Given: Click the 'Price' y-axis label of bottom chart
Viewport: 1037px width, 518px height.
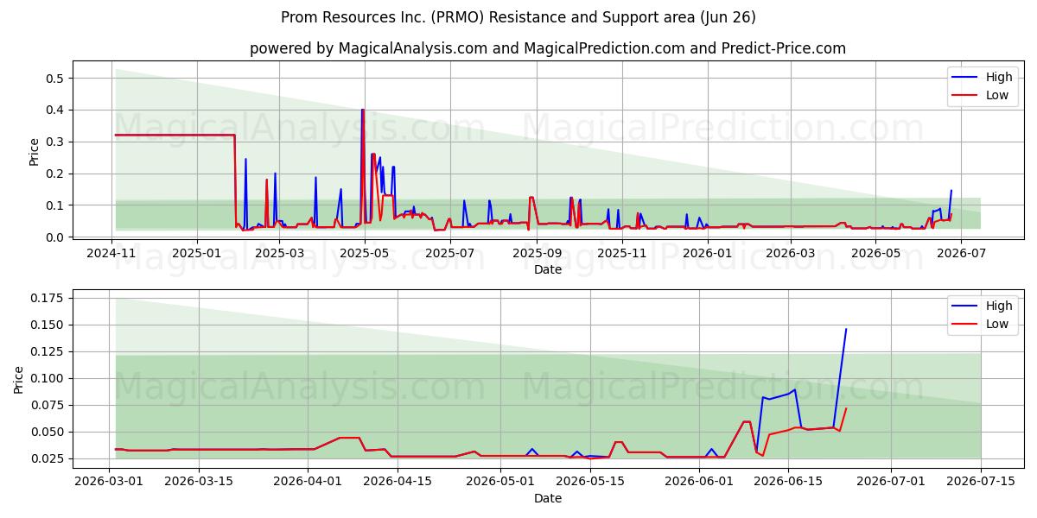Looking at the screenshot, I should (20, 379).
